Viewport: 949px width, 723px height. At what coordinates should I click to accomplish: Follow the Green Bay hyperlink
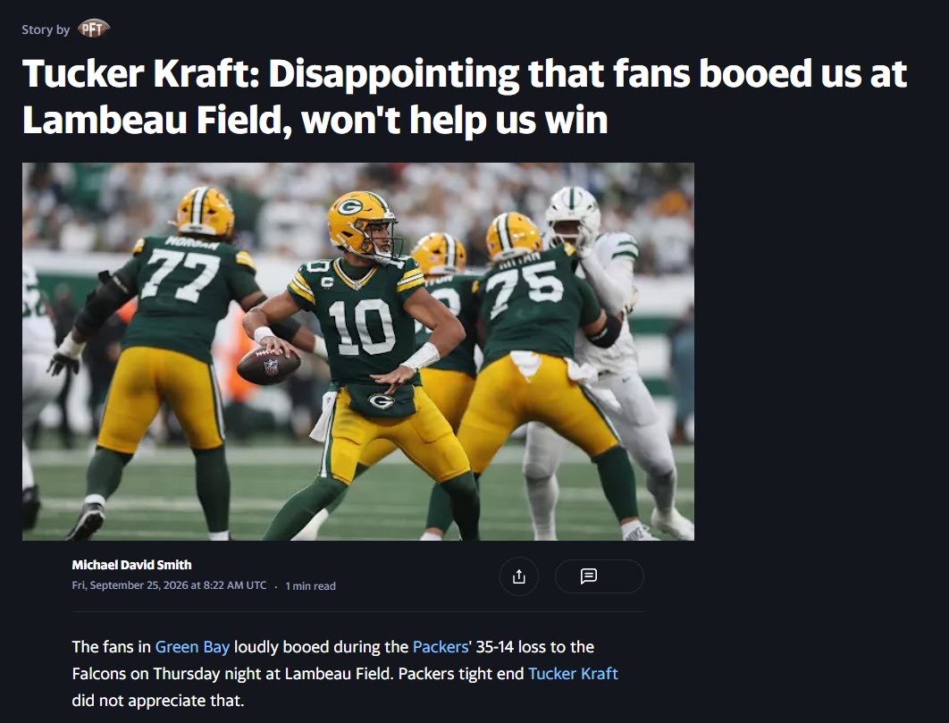[x=192, y=647]
